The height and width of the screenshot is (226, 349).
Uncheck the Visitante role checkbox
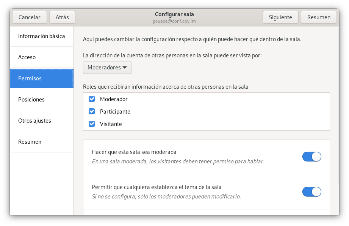coord(91,124)
